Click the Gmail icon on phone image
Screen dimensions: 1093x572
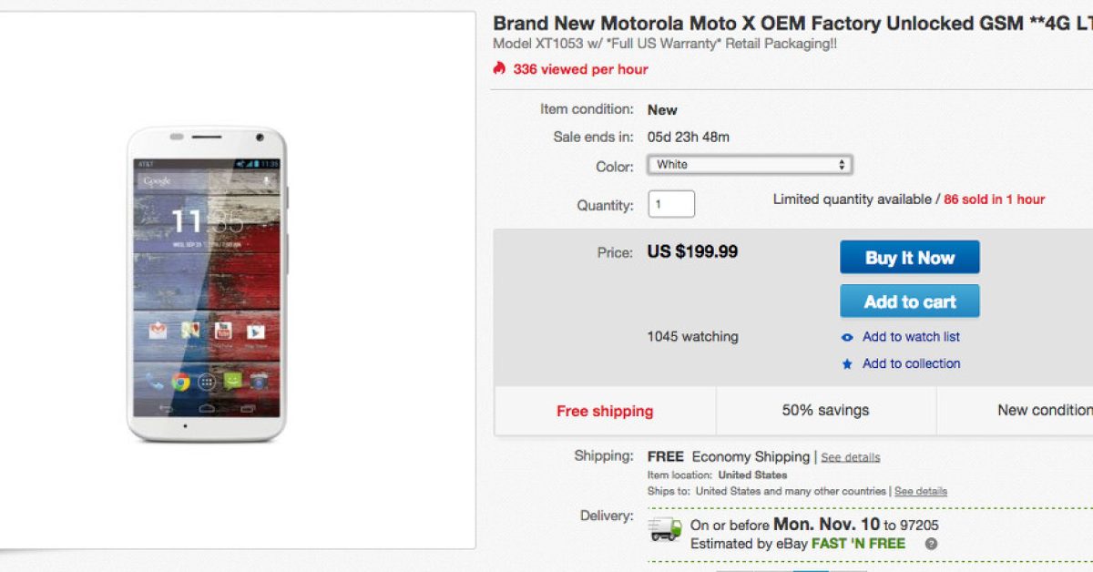click(158, 331)
